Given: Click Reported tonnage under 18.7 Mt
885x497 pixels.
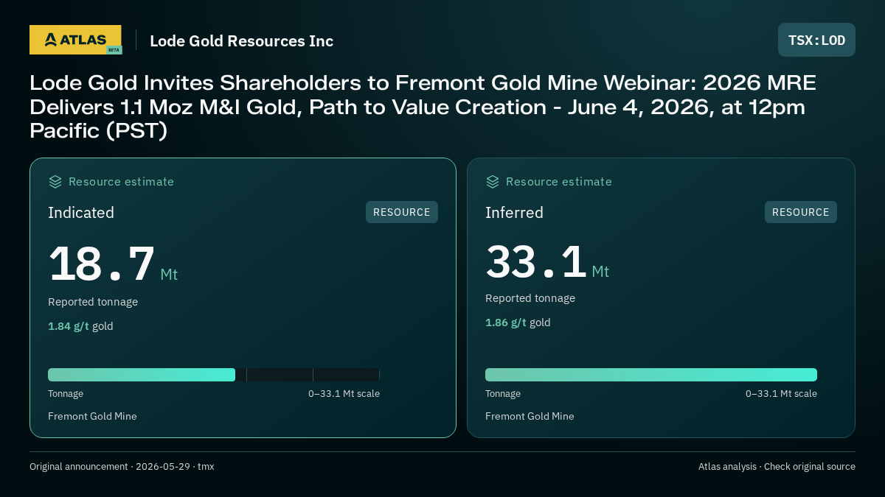Looking at the screenshot, I should point(93,302).
